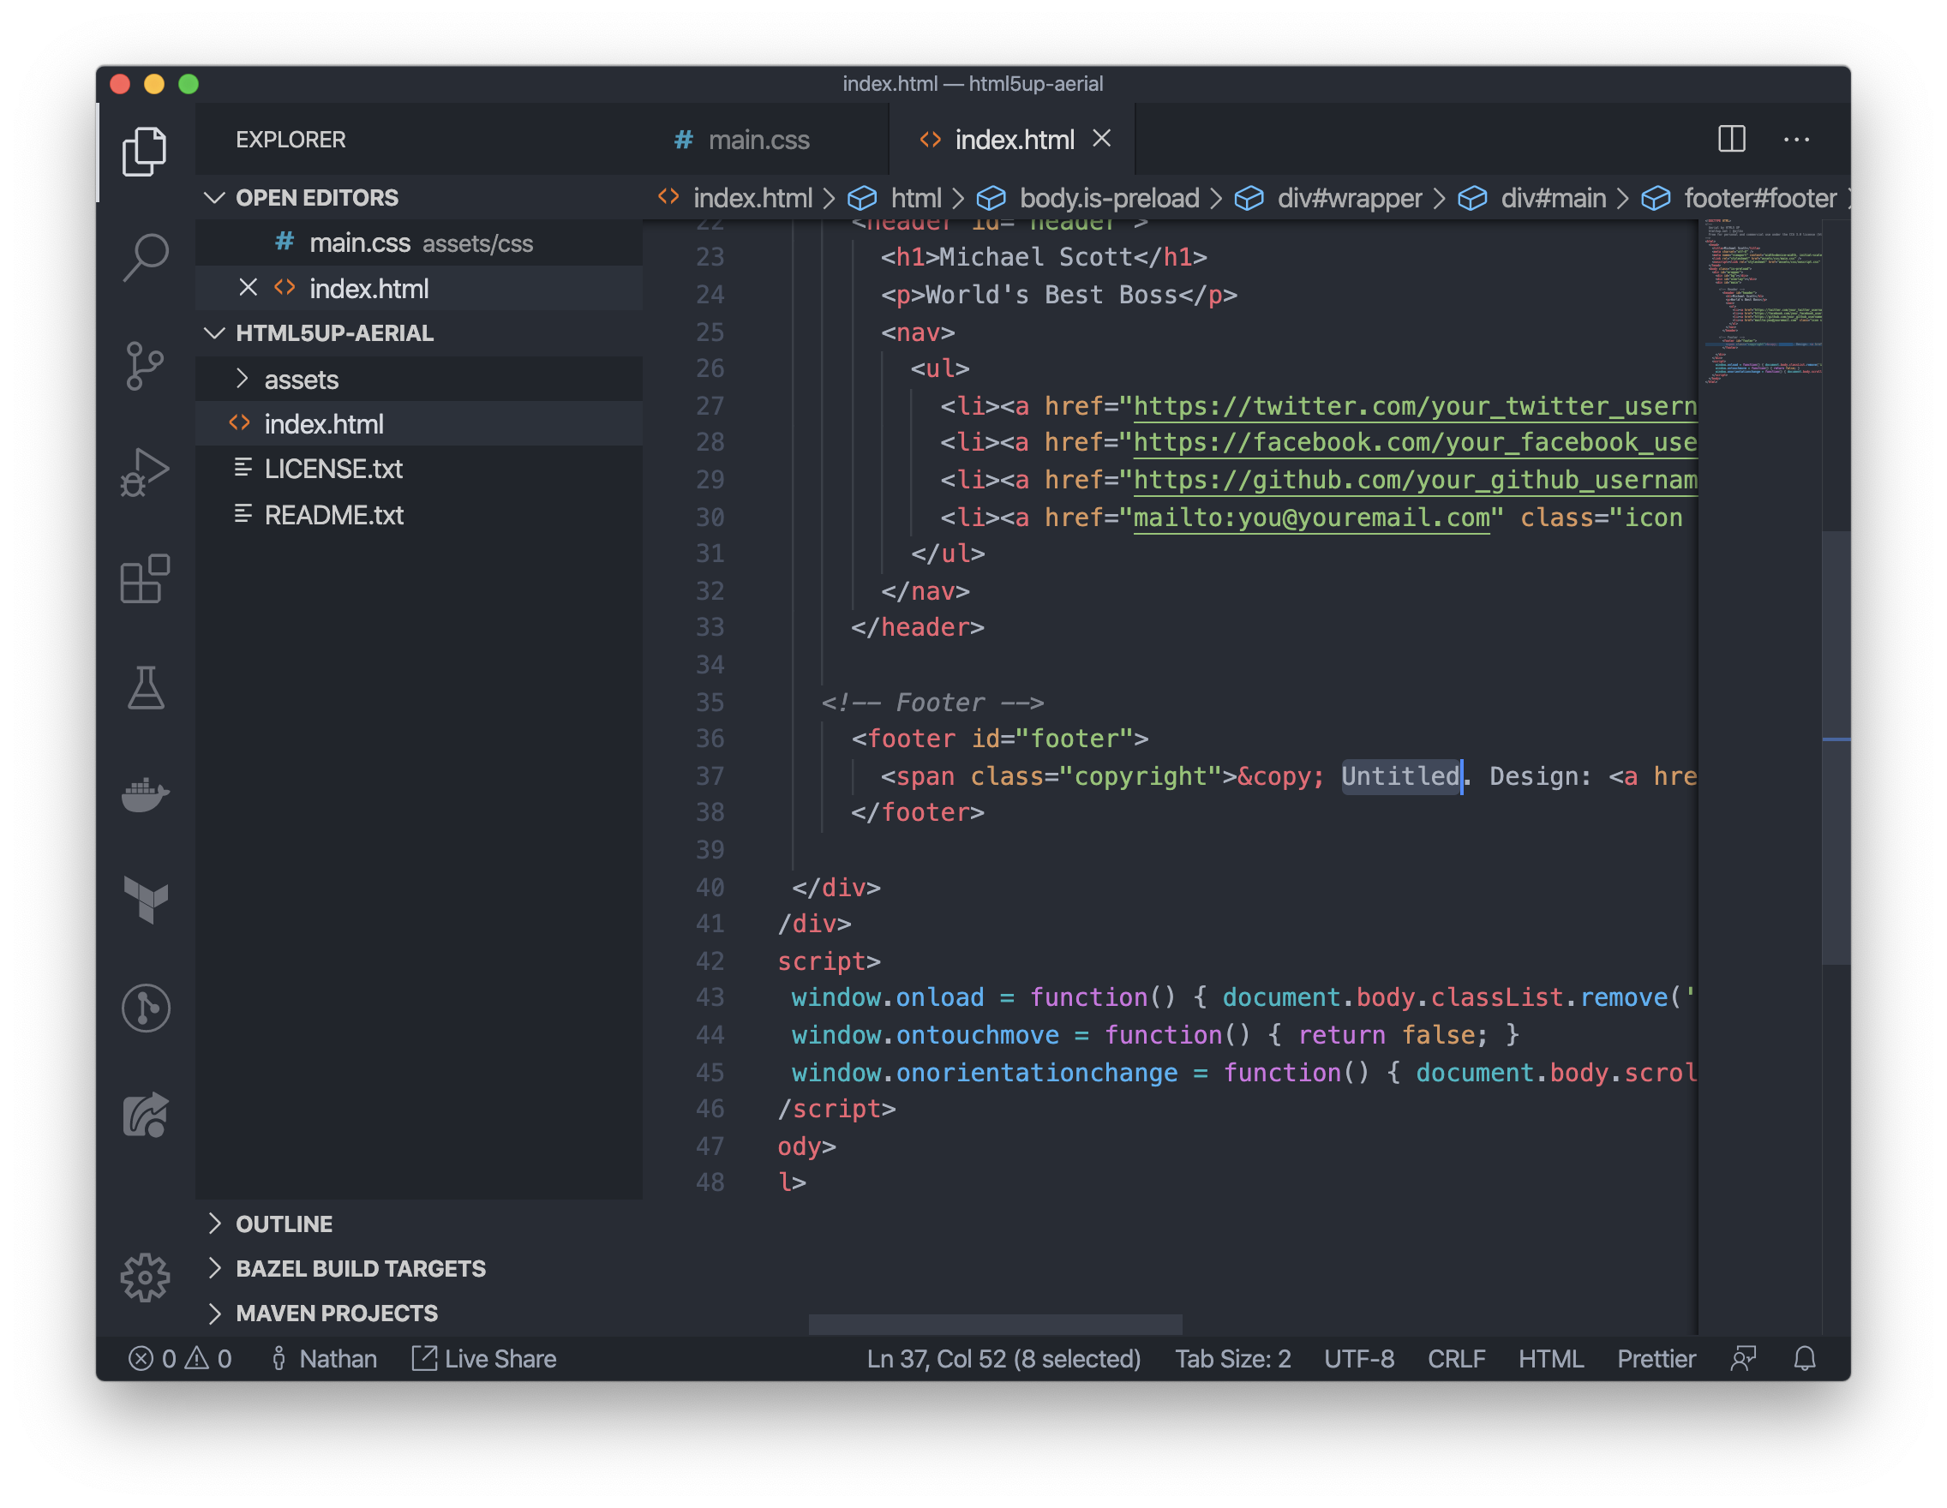Expand the Outline section

click(284, 1224)
